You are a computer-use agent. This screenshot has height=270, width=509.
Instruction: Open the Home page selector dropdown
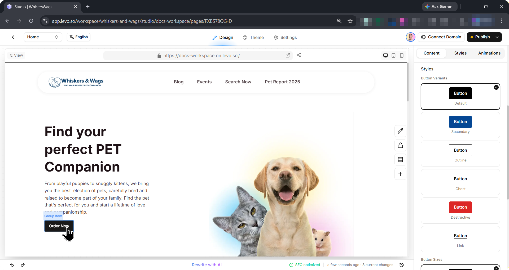click(x=43, y=37)
